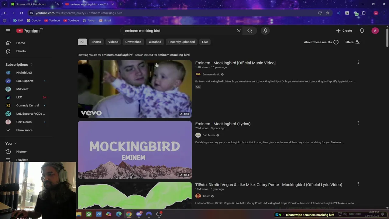Open the browser extensions puzzle icon
389x219 pixels.
click(364, 13)
